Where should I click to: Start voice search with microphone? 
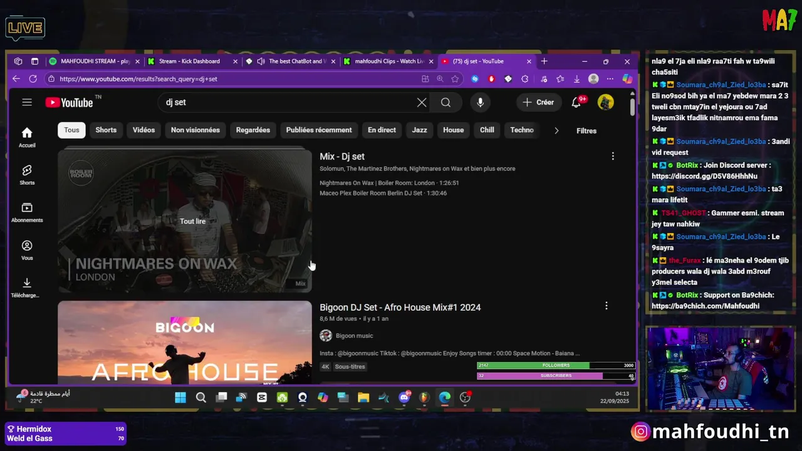click(x=480, y=102)
